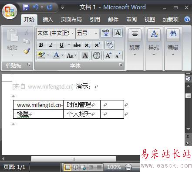Open underline style dropdown arrow
Image resolution: width=192 pixels, height=172 pixels.
[69, 45]
